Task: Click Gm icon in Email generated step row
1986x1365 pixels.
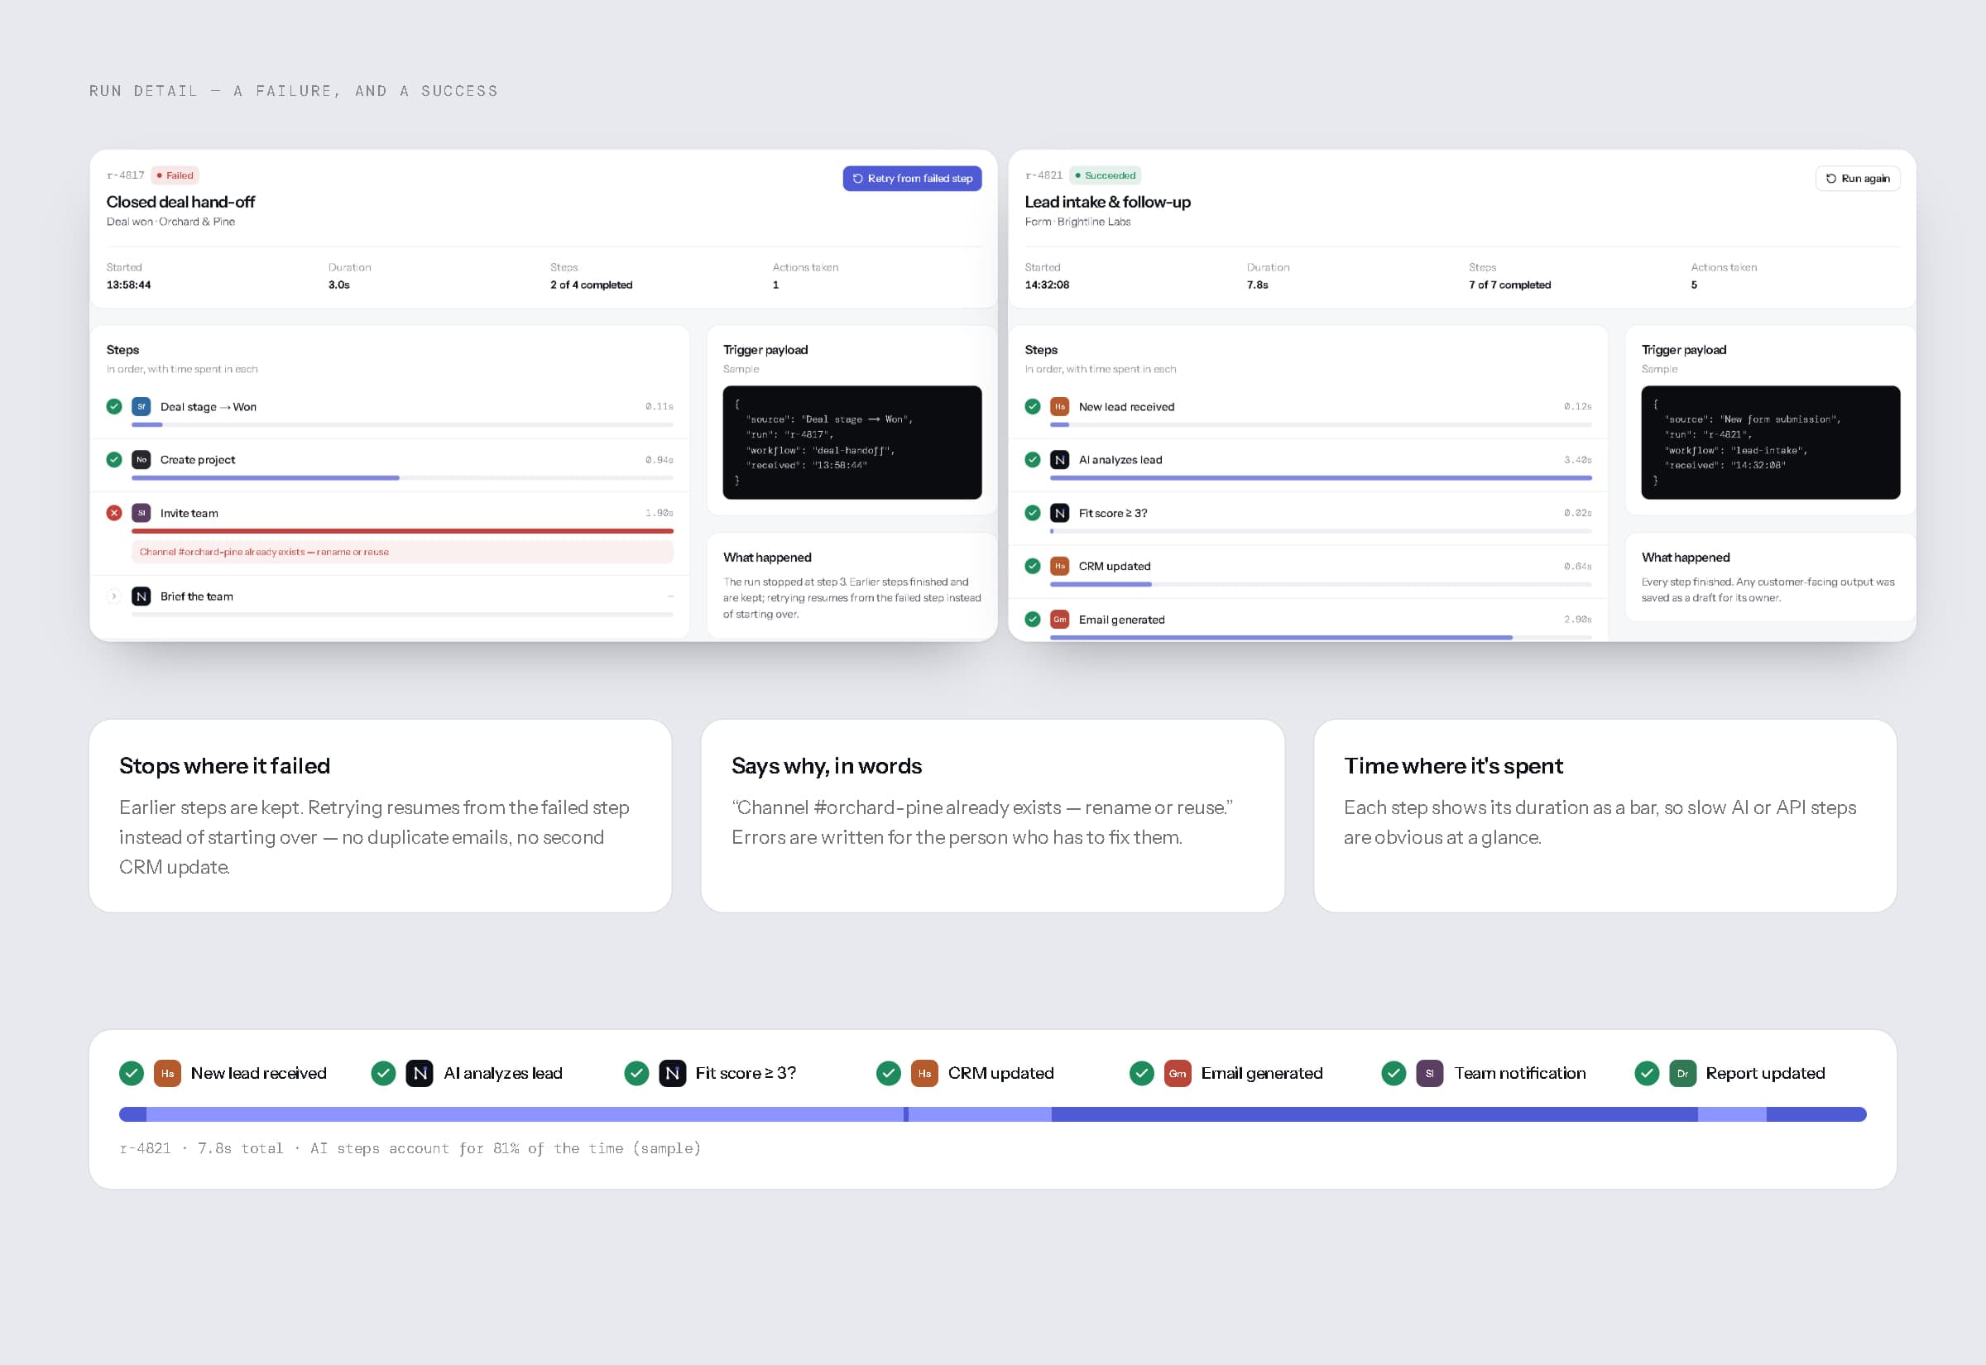Action: coord(1060,619)
